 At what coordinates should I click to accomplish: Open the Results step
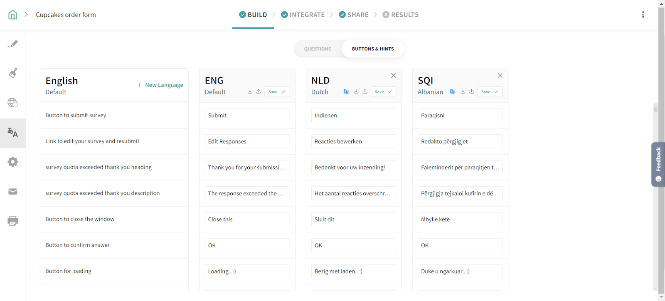[401, 15]
